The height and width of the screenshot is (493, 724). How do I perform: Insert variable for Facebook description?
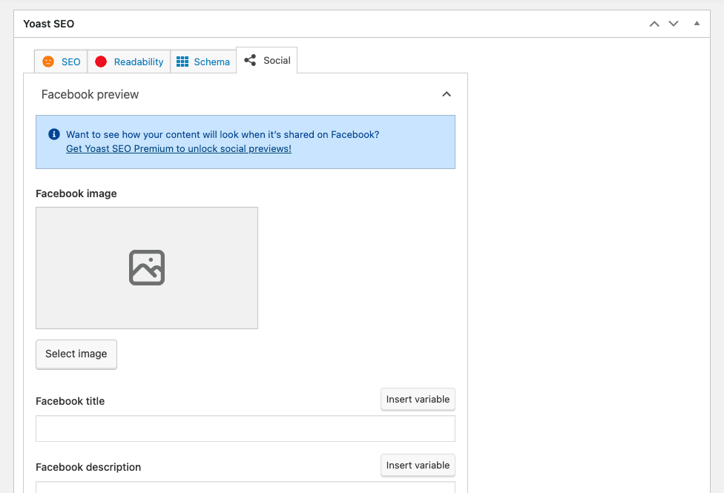(x=418, y=466)
